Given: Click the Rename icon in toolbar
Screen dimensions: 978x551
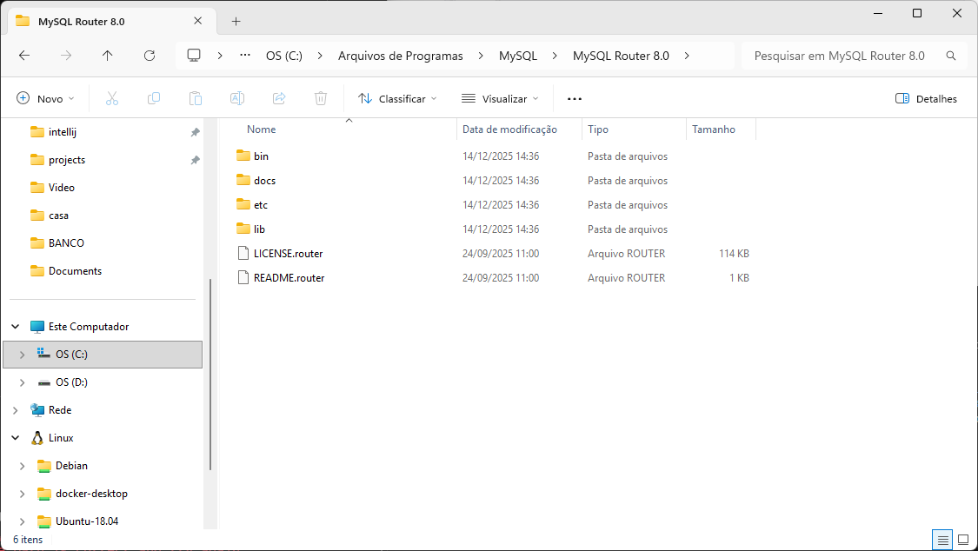Looking at the screenshot, I should 237,98.
